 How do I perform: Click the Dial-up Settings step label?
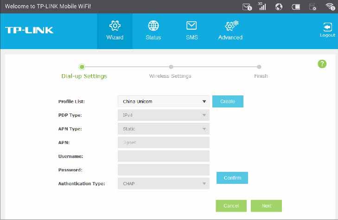[84, 76]
